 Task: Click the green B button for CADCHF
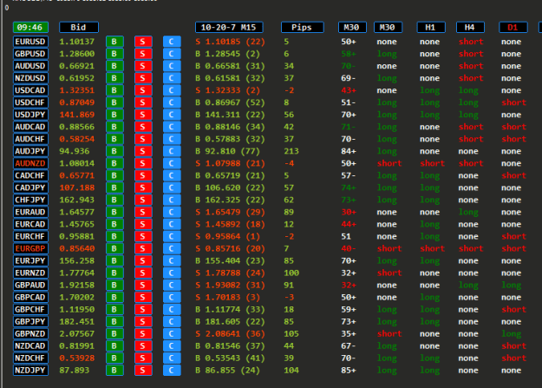(x=114, y=175)
